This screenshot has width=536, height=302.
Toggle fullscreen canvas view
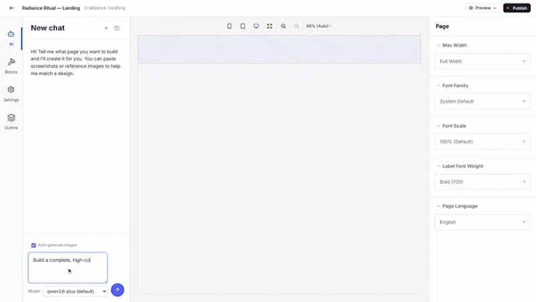tap(270, 26)
